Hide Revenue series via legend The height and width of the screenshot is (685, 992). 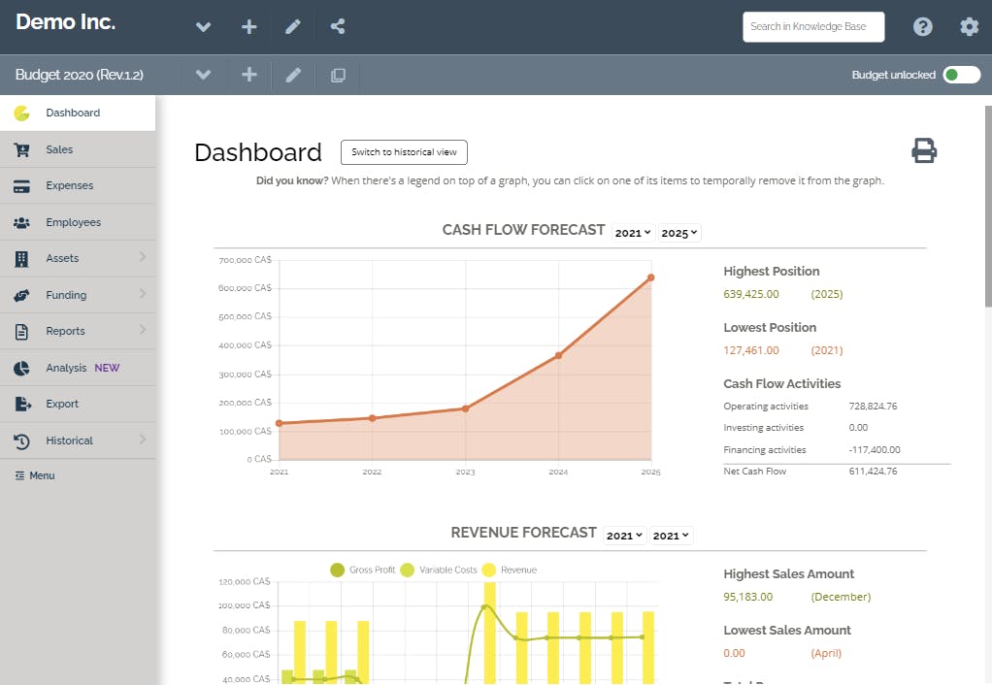tap(510, 570)
